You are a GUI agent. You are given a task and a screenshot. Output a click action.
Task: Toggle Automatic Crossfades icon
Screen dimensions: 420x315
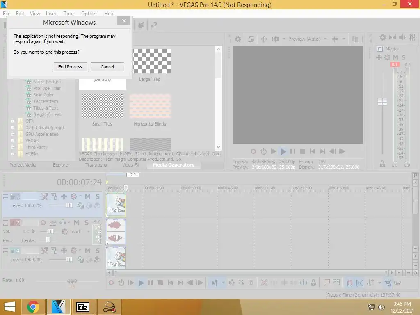pos(360,283)
